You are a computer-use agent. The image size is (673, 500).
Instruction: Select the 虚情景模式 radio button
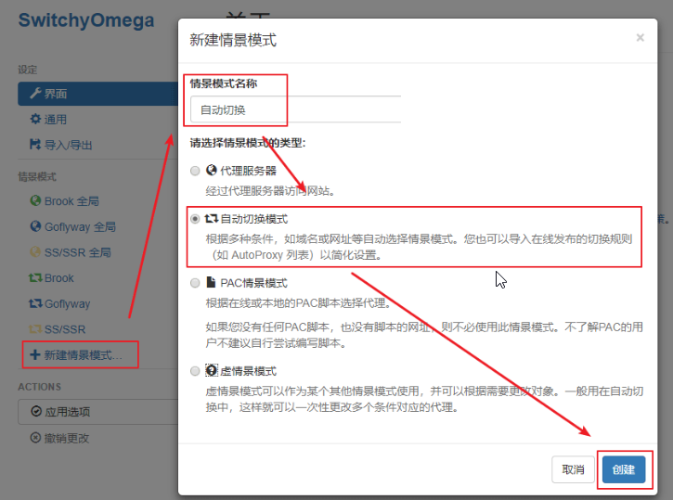click(195, 371)
